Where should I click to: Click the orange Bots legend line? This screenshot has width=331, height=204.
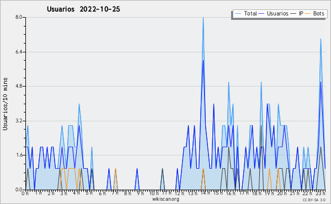(308, 14)
